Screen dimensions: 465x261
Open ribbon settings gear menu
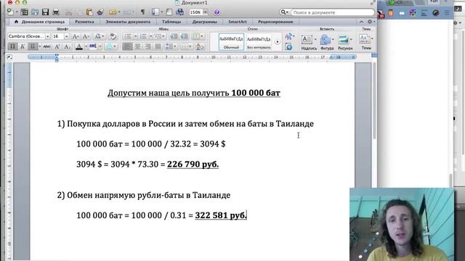(x=371, y=22)
